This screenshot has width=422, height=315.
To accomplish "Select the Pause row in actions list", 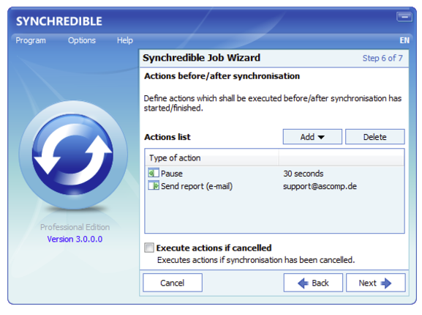I will (274, 174).
